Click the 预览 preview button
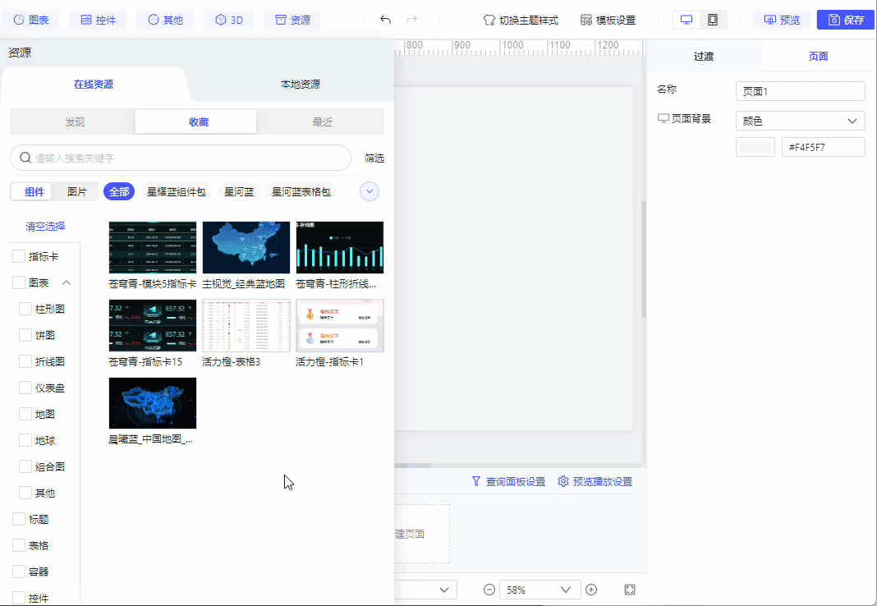This screenshot has width=877, height=606. 782,20
